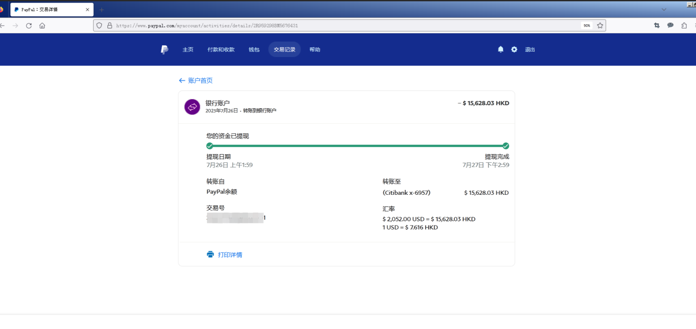Screen dimensions: 696x329
Task: Bookmark page with the star icon
Action: [600, 26]
